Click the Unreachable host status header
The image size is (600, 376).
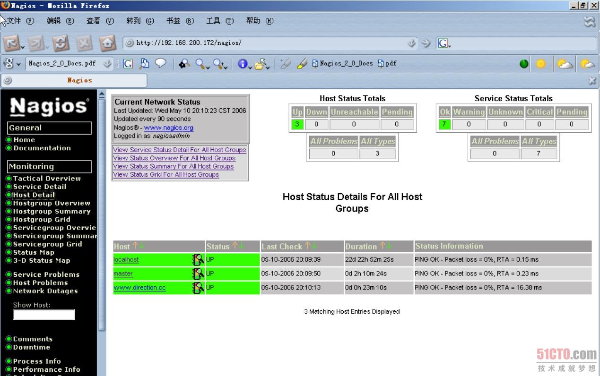click(x=354, y=112)
